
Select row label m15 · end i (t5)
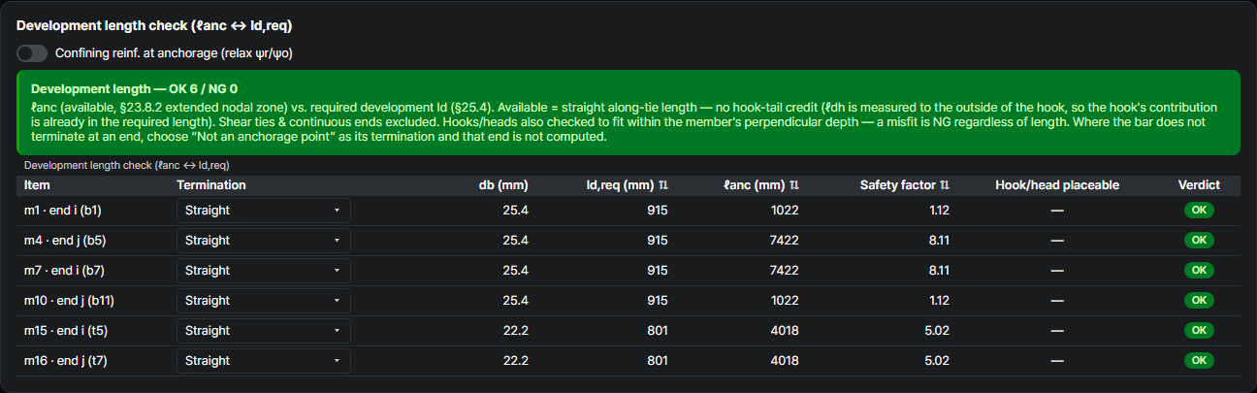point(66,331)
